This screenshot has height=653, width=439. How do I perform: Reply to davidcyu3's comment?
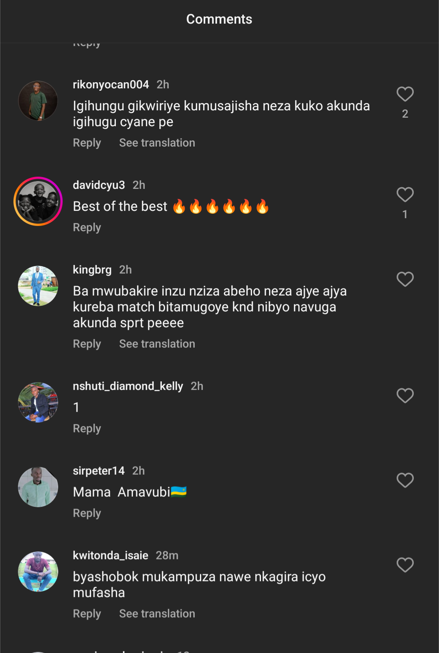click(x=87, y=228)
